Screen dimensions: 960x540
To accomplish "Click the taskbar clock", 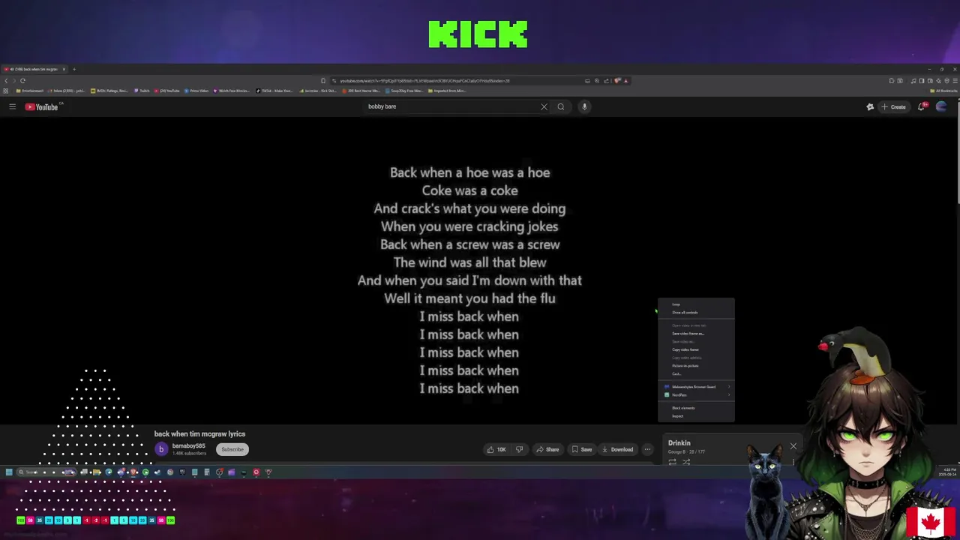I will 948,472.
